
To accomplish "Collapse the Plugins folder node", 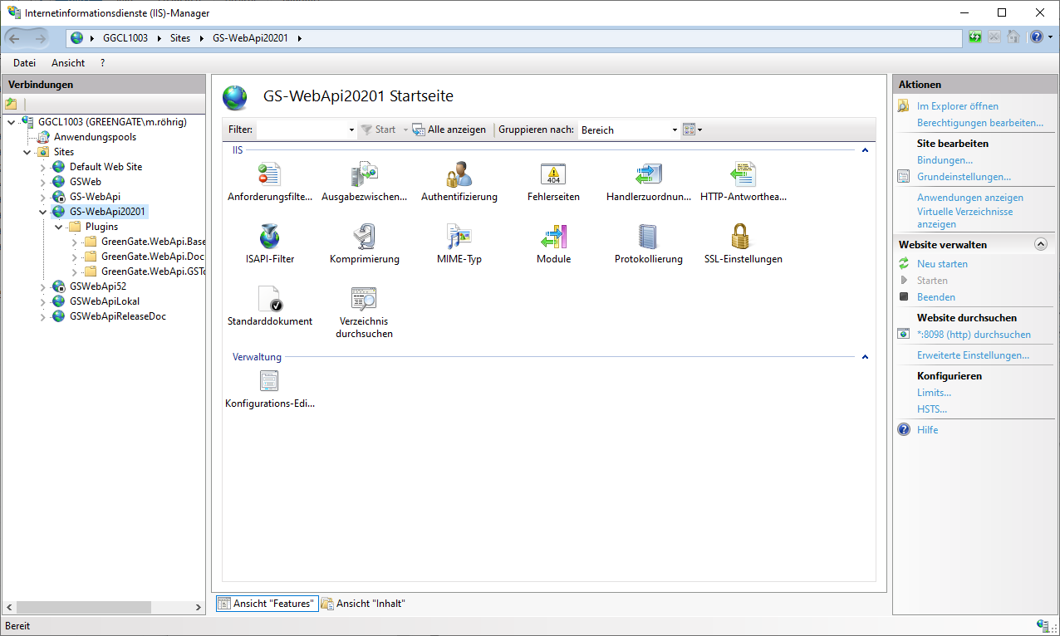I will coord(59,227).
